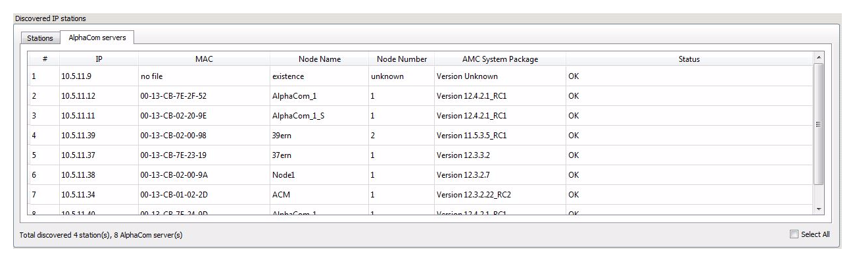This screenshot has width=855, height=262.
Task: Select IP cell 10.5.11.37
Action: [99, 155]
